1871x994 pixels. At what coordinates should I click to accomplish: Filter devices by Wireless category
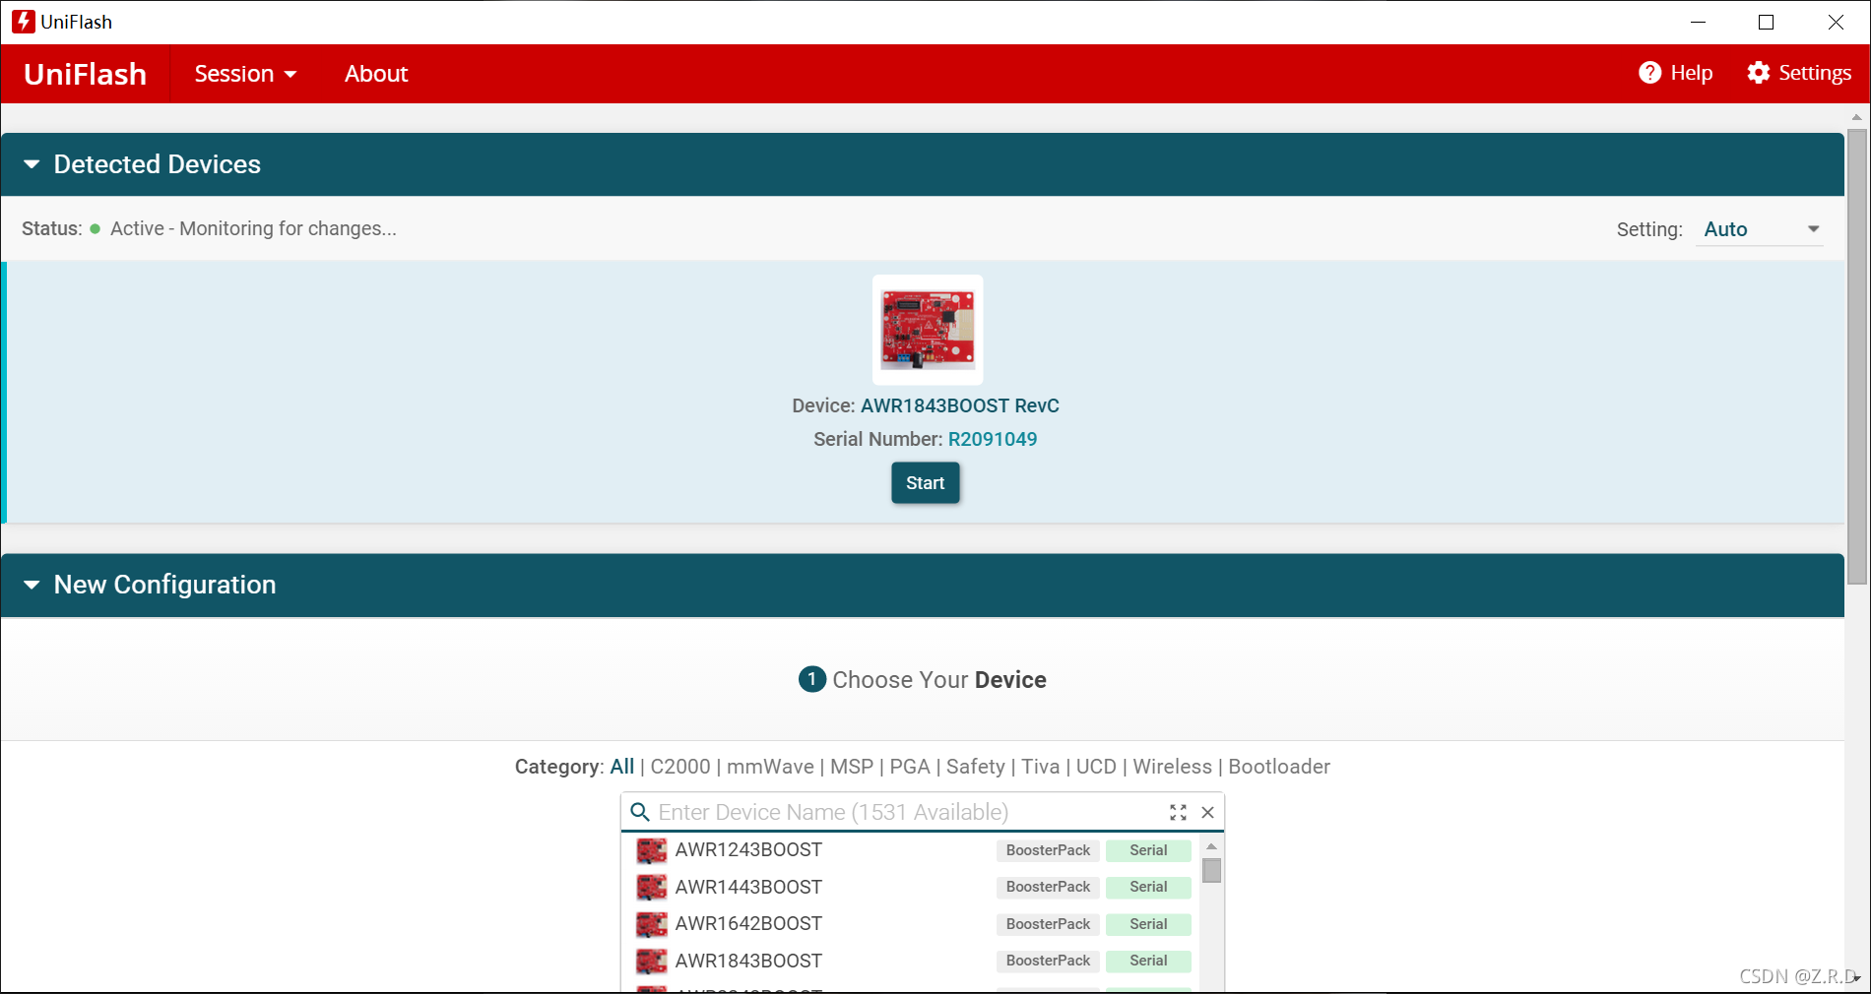point(1173,767)
